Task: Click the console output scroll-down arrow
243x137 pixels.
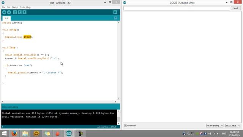Action: click(x=118, y=123)
